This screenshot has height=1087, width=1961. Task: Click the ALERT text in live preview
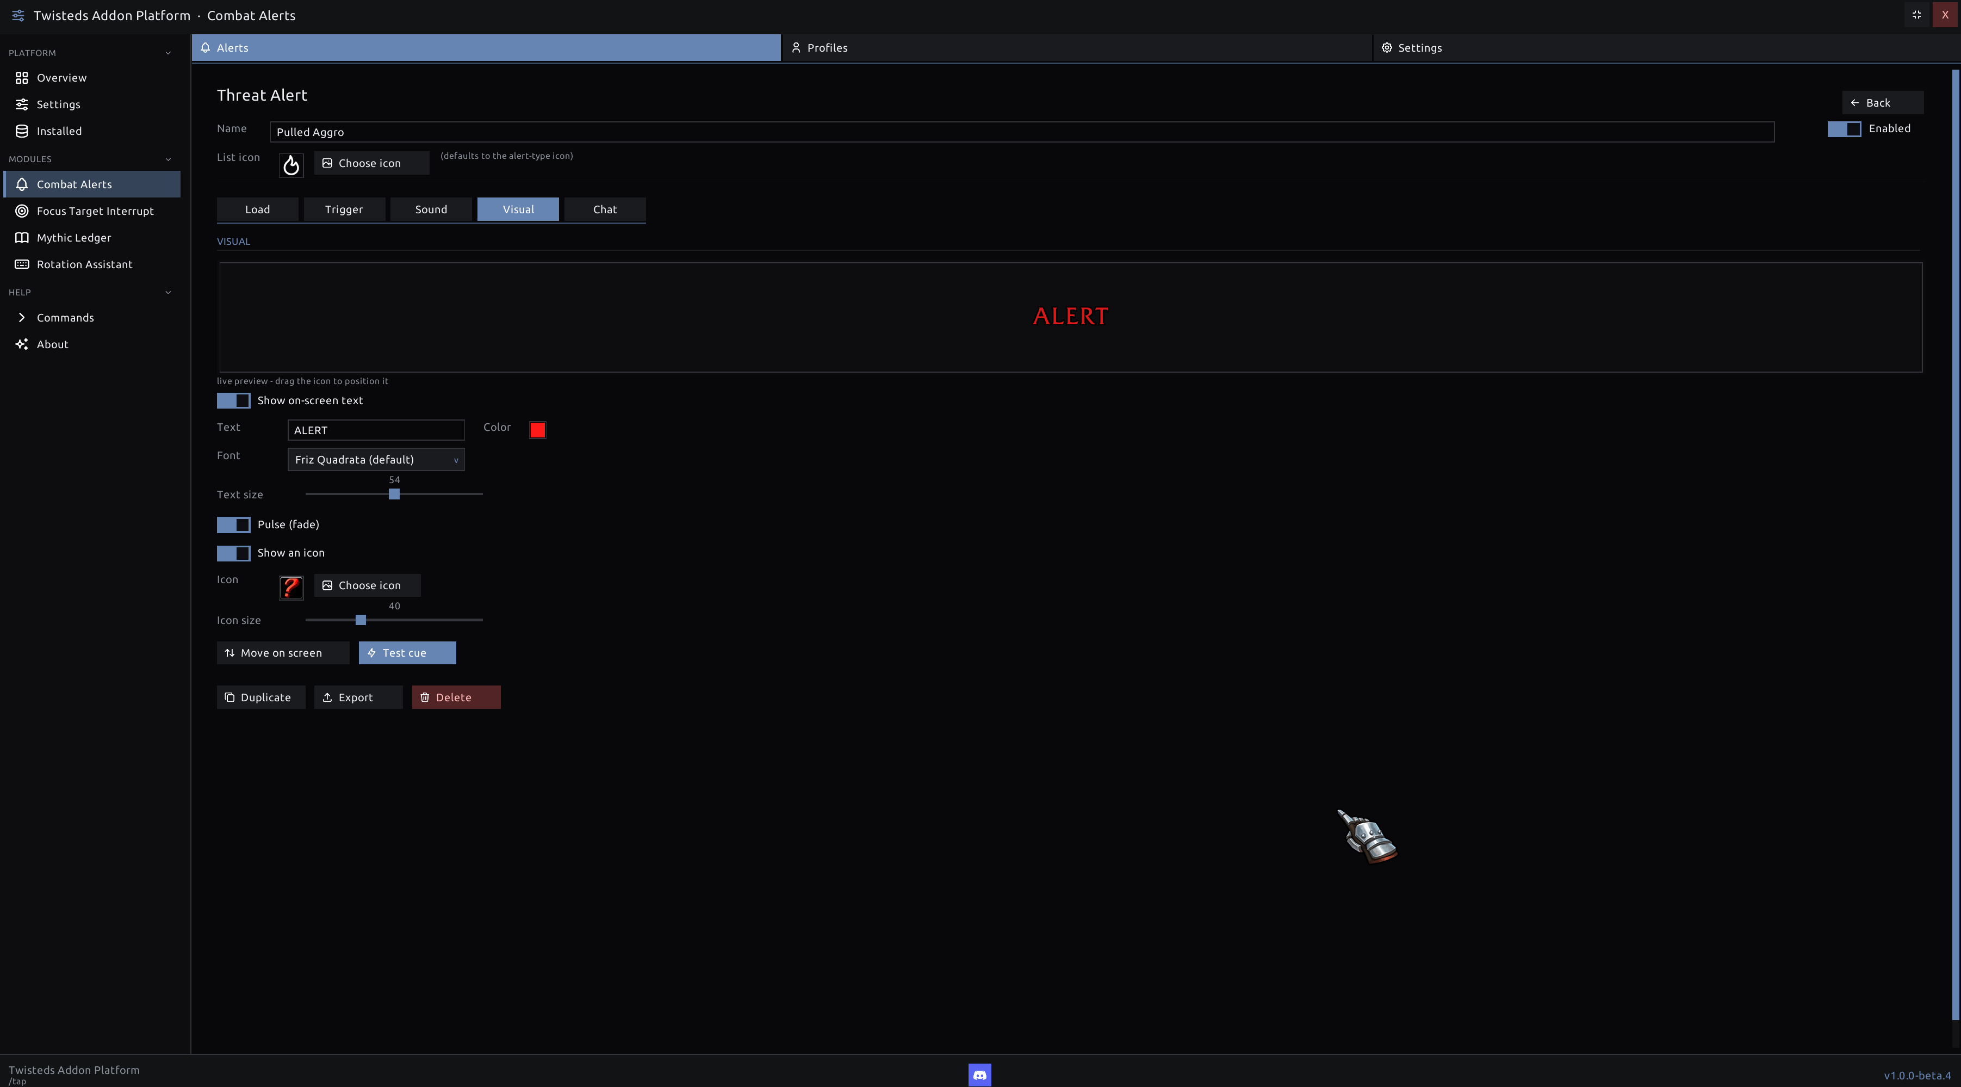(x=1070, y=316)
